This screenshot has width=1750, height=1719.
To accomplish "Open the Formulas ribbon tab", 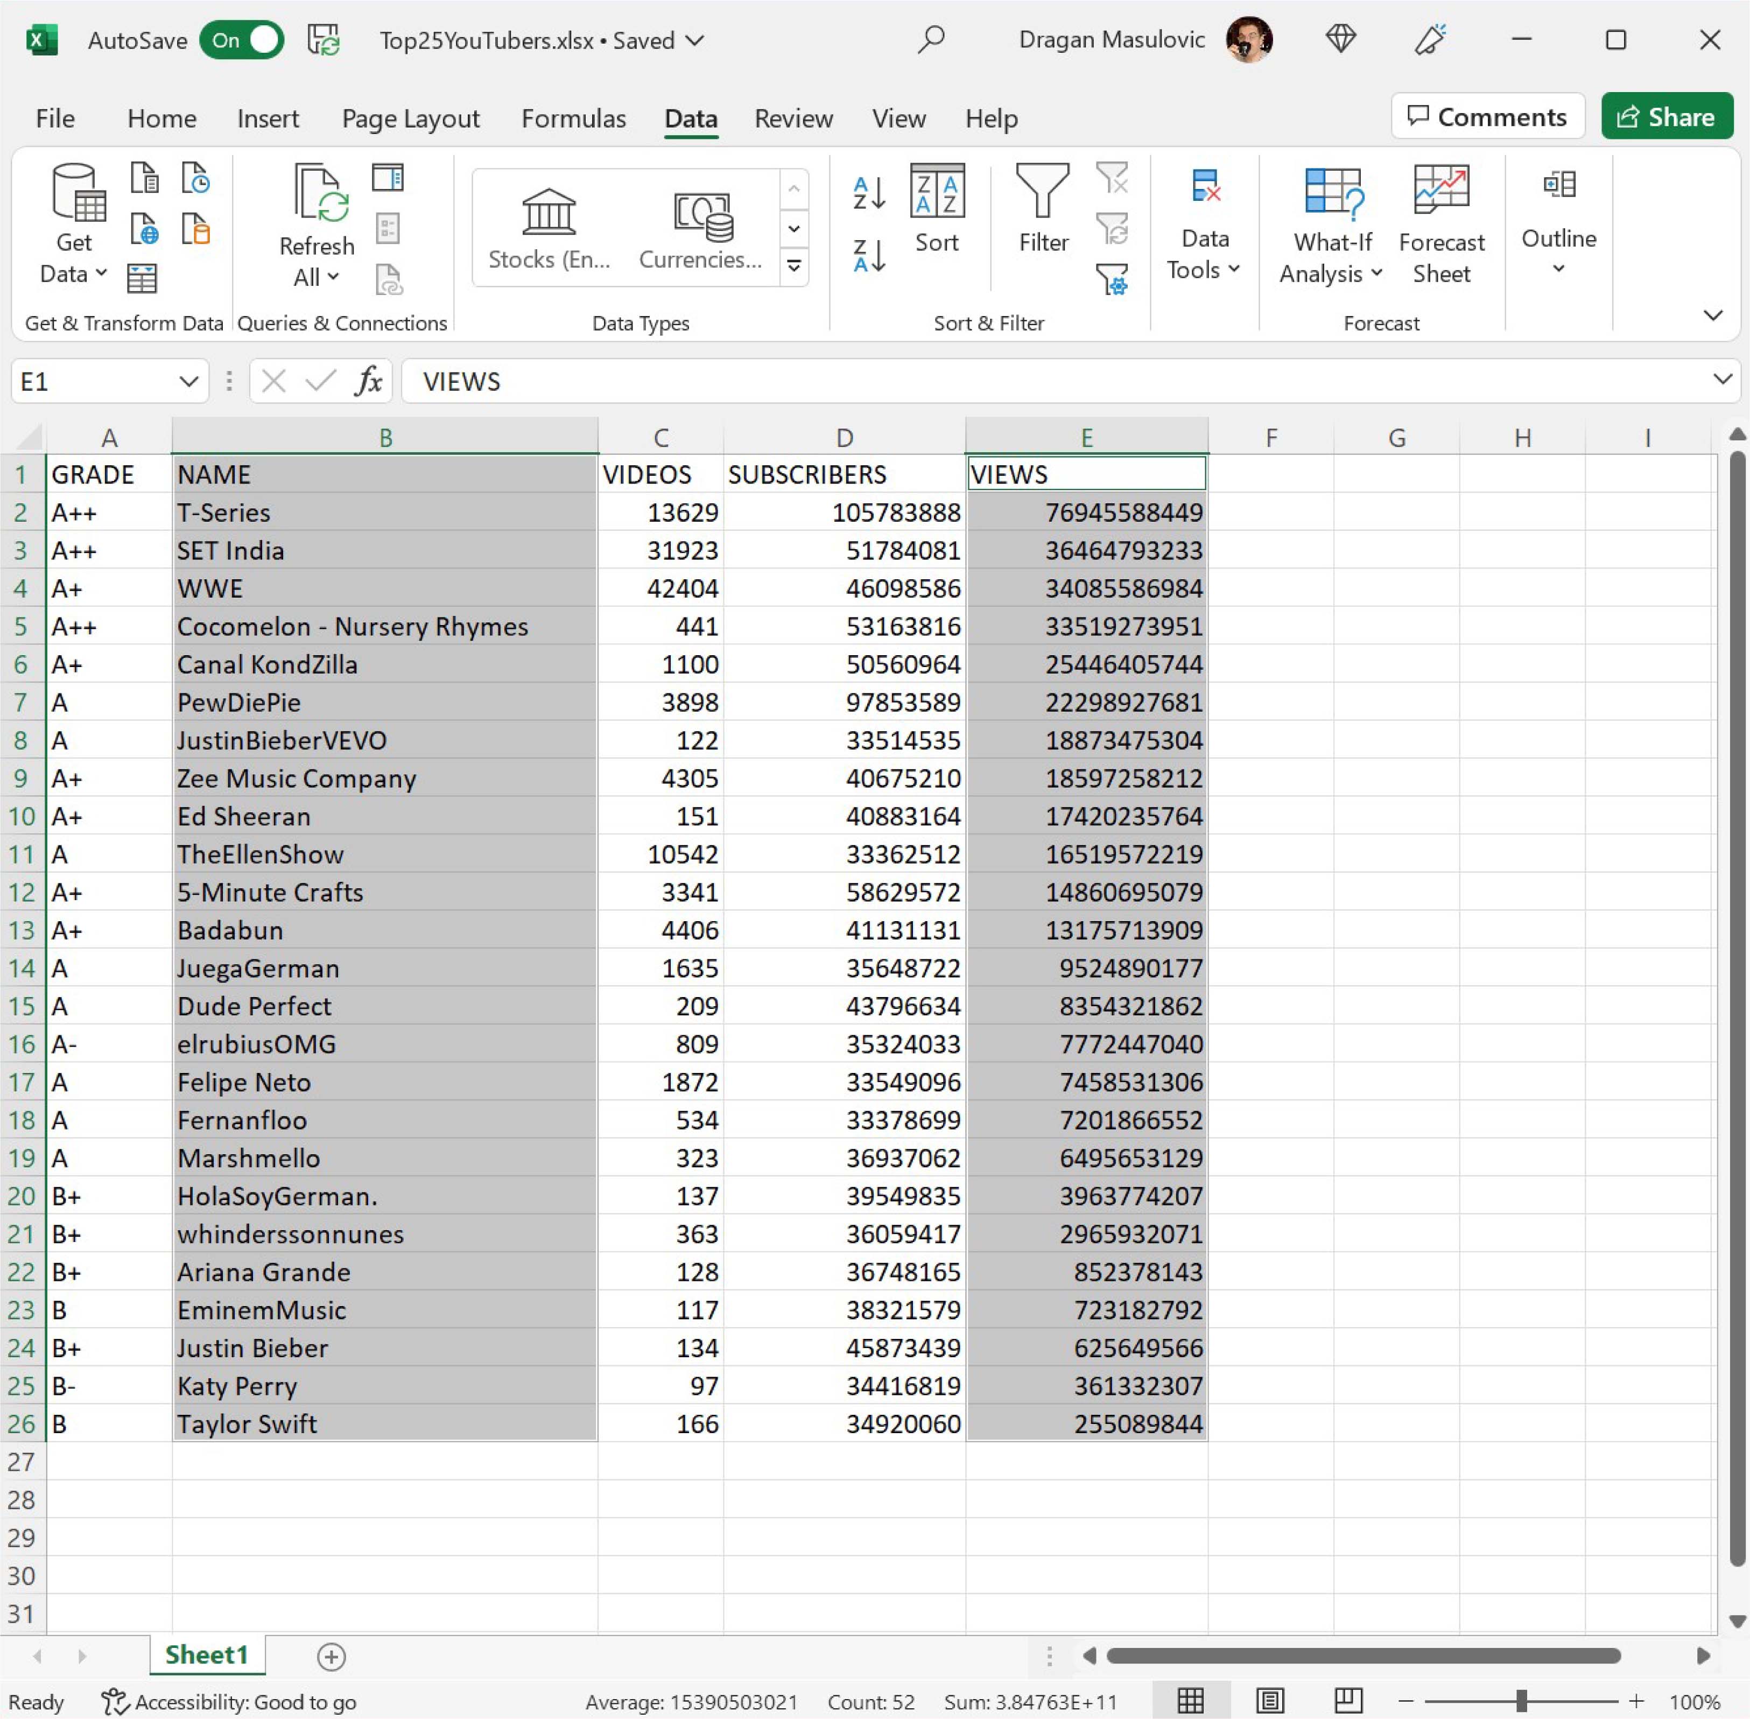I will point(573,118).
